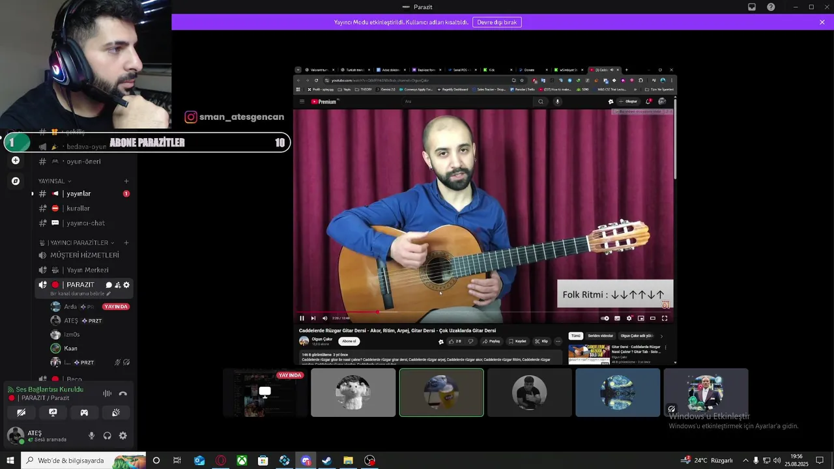The image size is (834, 469).
Task: Open Steam from the taskbar
Action: (327, 461)
